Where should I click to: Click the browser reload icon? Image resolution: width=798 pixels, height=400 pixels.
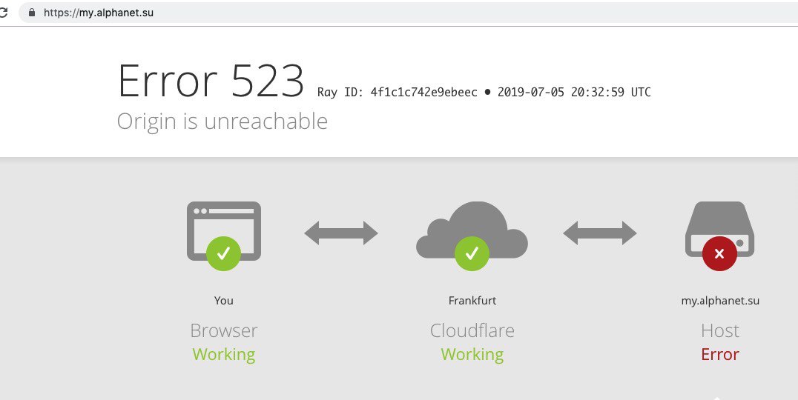pyautogui.click(x=4, y=13)
